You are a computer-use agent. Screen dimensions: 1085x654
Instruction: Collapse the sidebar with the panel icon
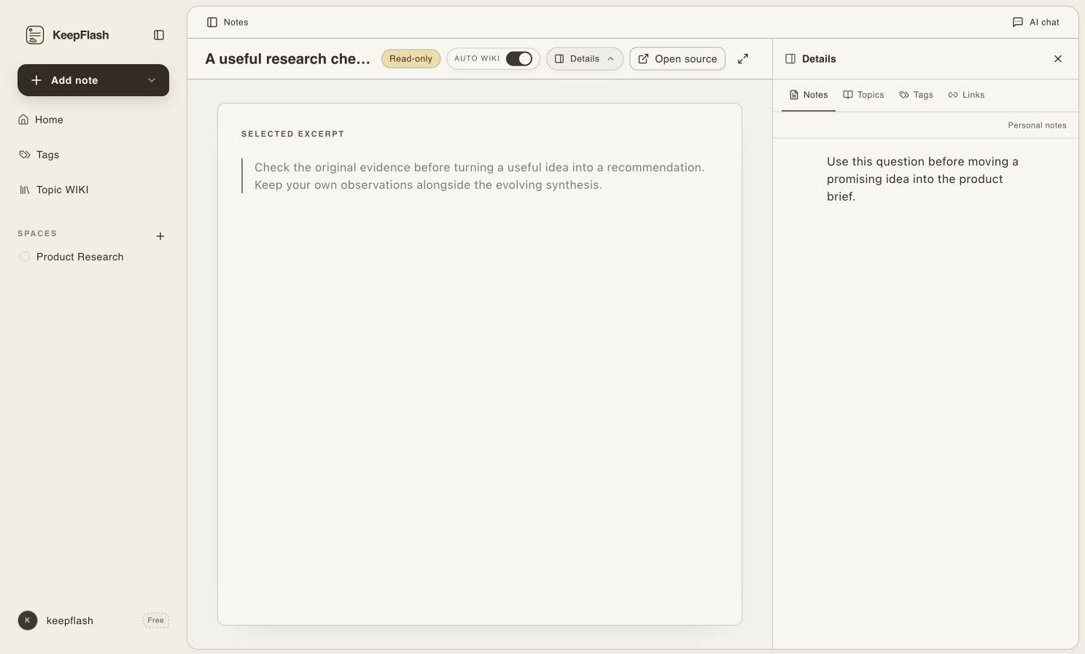[x=159, y=35]
